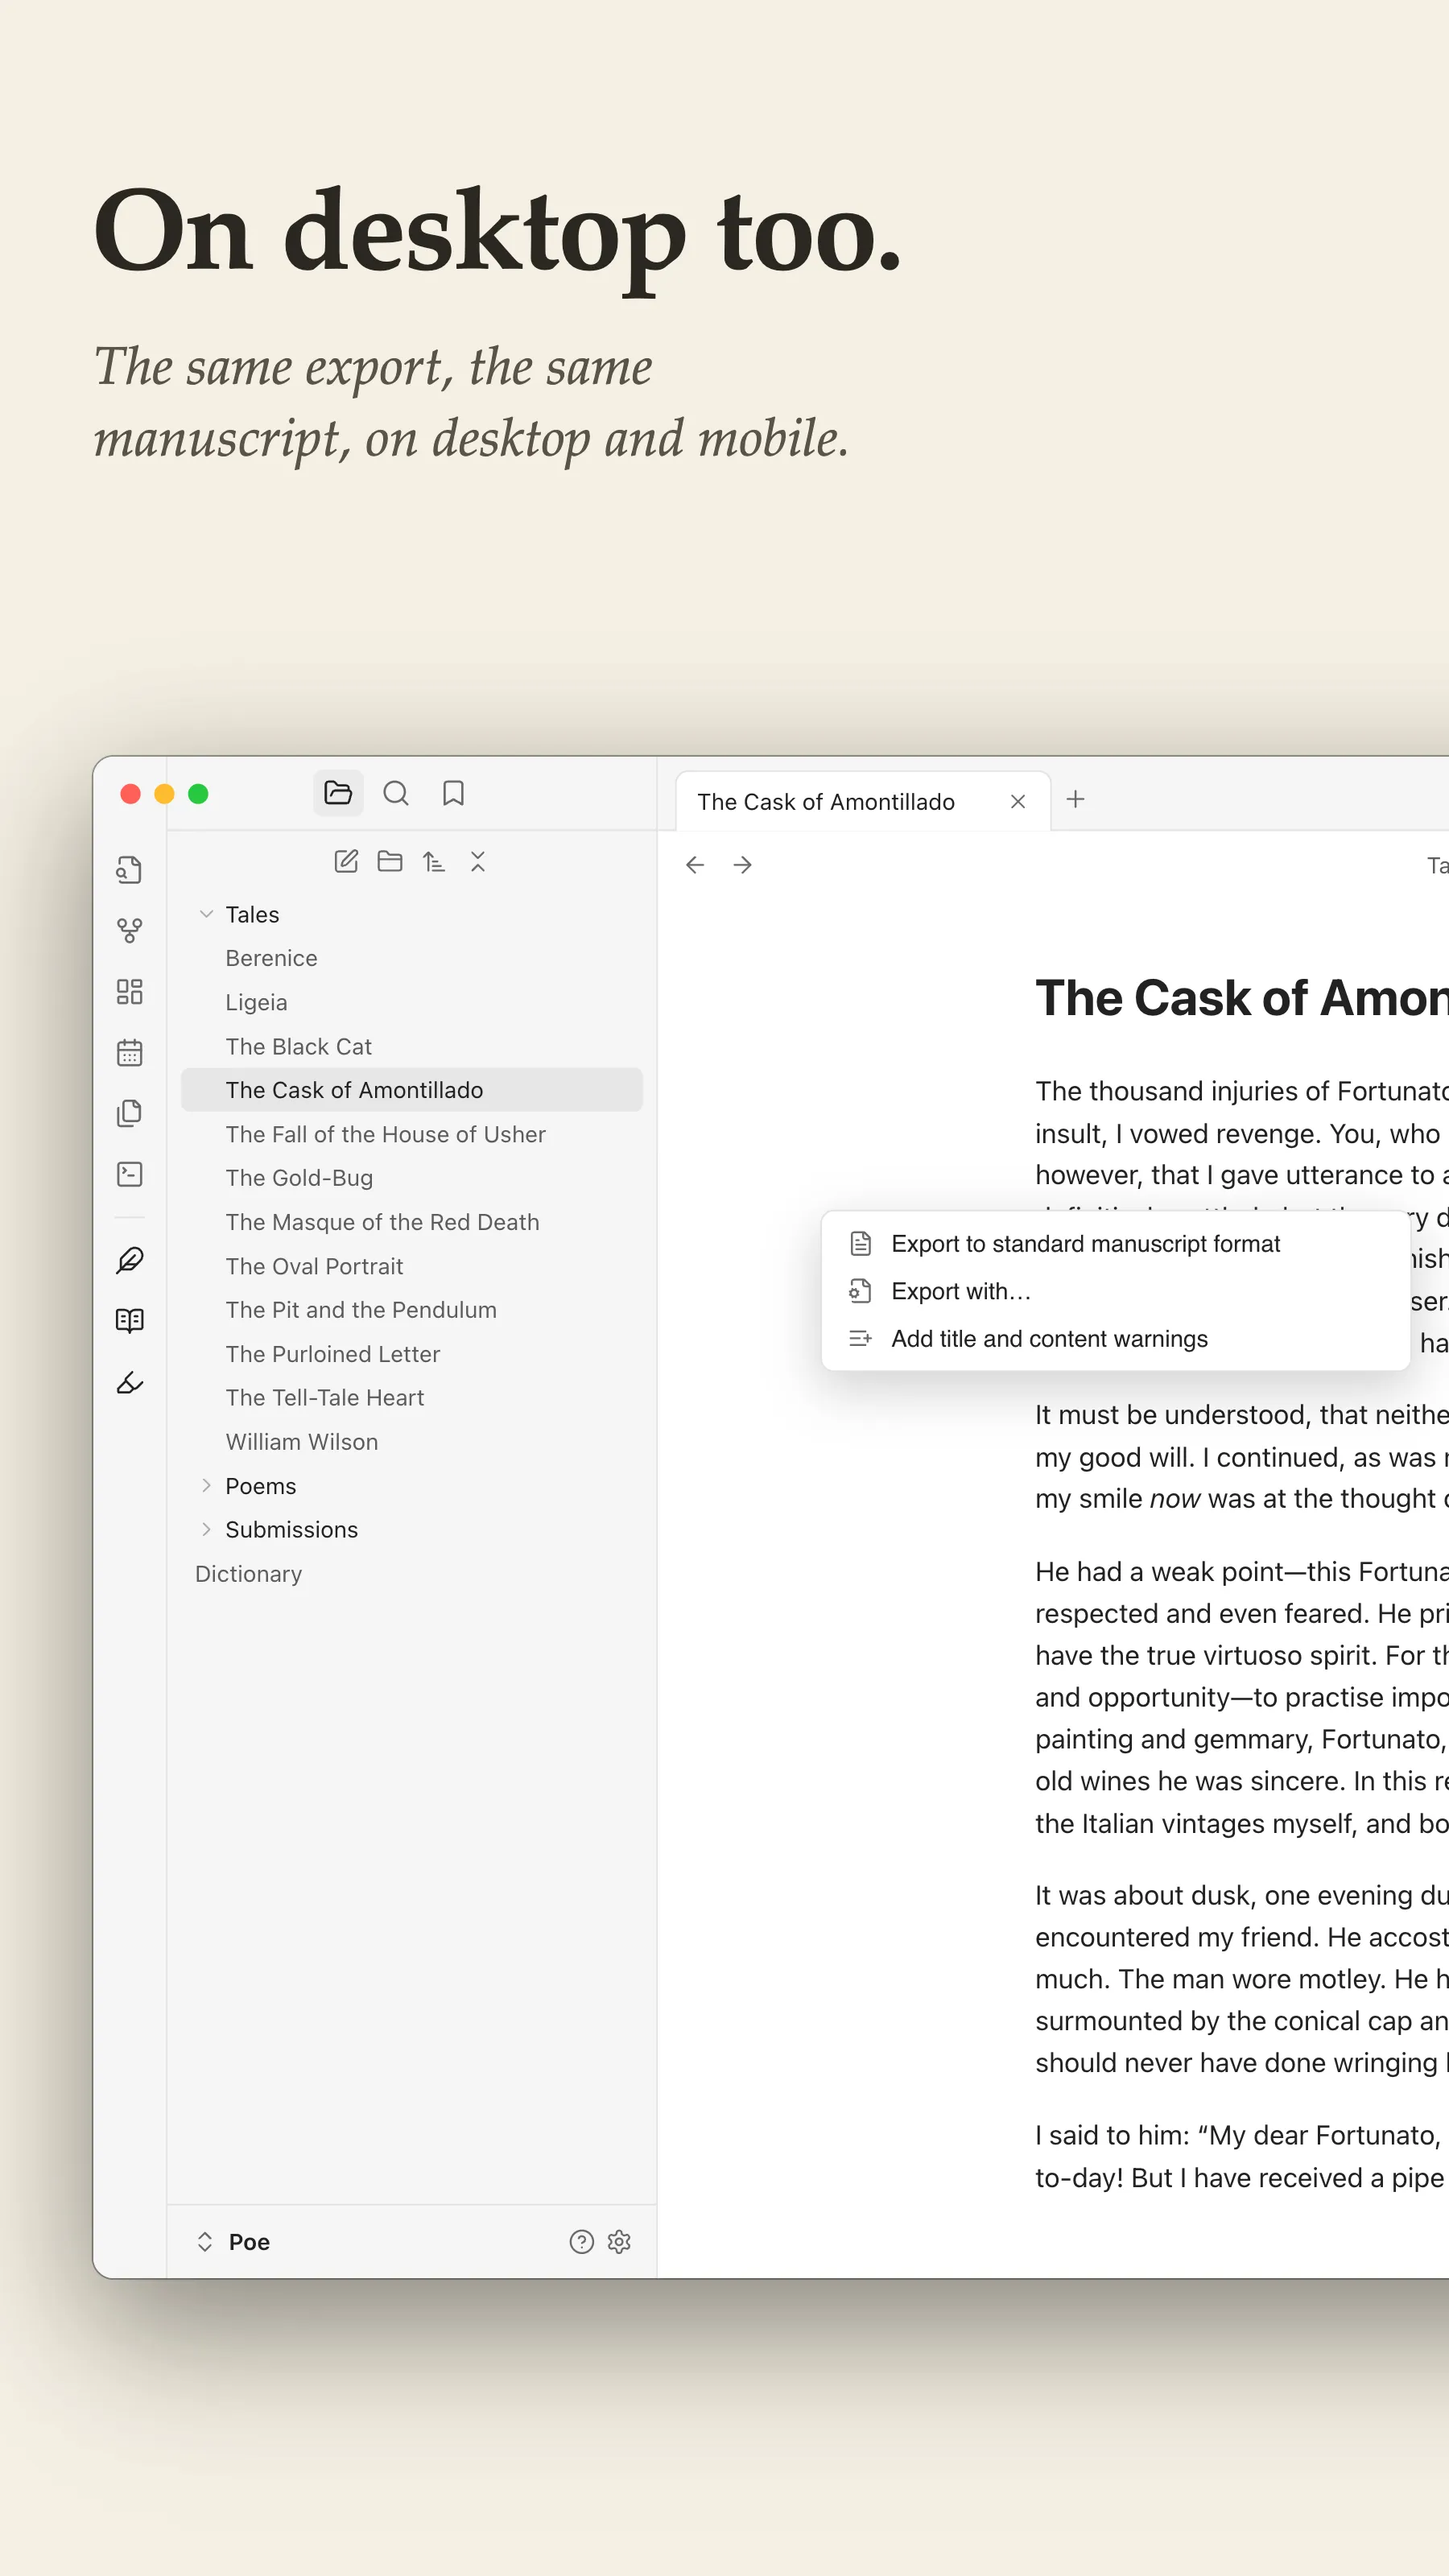Choose Export with… menu entry
Image resolution: width=1449 pixels, height=2576 pixels.
[x=1115, y=1291]
